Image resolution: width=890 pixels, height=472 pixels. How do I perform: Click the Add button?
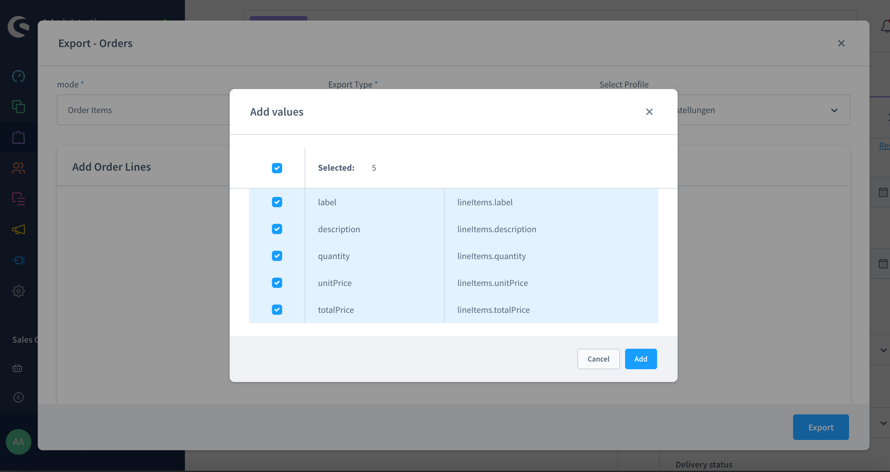pyautogui.click(x=640, y=359)
